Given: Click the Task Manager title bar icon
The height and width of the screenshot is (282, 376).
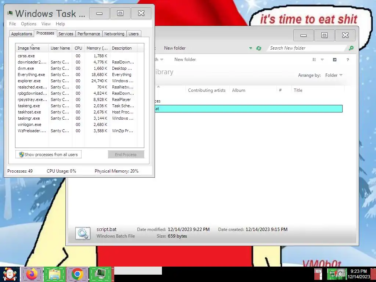Looking at the screenshot, I should (x=10, y=13).
